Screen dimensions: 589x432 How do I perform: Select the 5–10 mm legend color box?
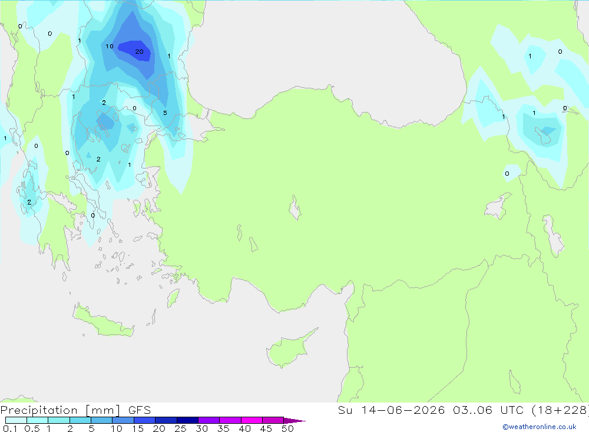[x=102, y=420]
